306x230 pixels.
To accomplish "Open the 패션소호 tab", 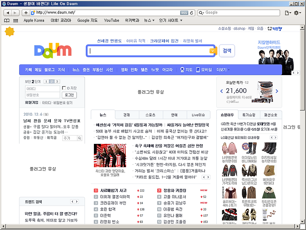I will coord(271,115).
